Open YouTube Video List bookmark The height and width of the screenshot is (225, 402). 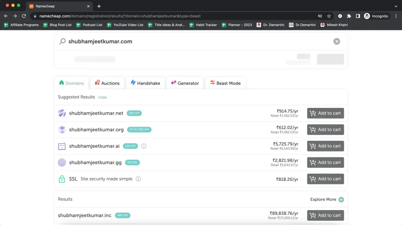125,25
